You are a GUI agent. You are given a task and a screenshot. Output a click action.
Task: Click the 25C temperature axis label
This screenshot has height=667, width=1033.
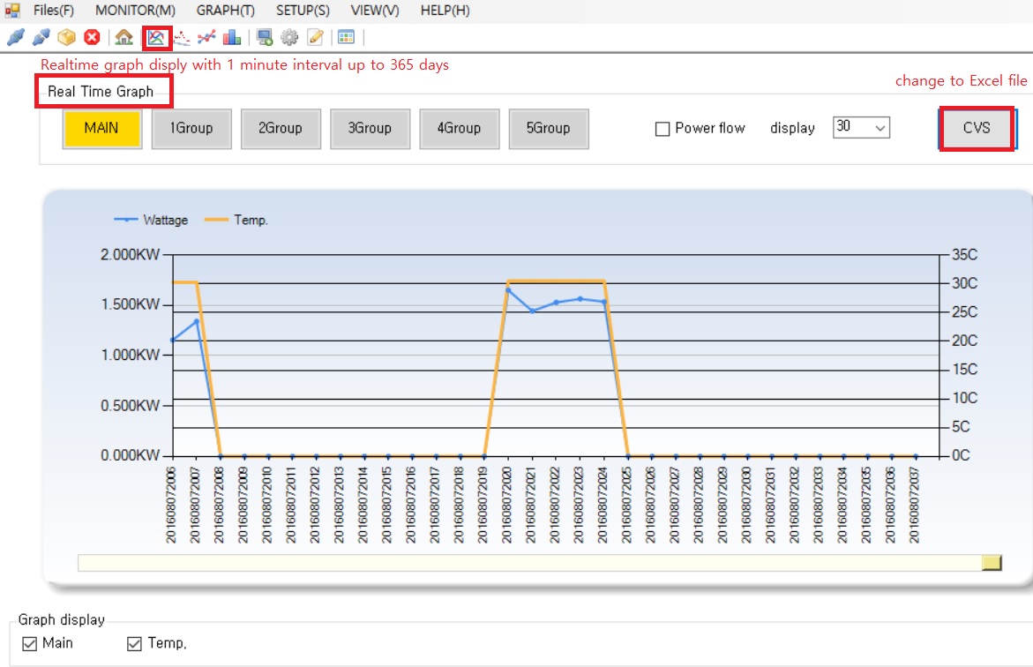(x=964, y=312)
